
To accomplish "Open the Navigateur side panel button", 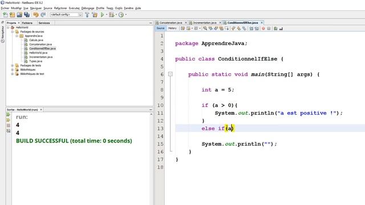I will click(x=2, y=35).
